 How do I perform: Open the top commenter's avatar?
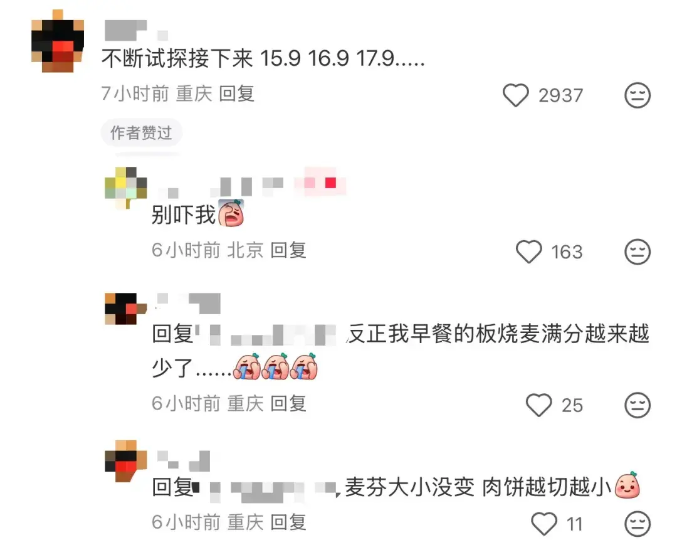[58, 41]
